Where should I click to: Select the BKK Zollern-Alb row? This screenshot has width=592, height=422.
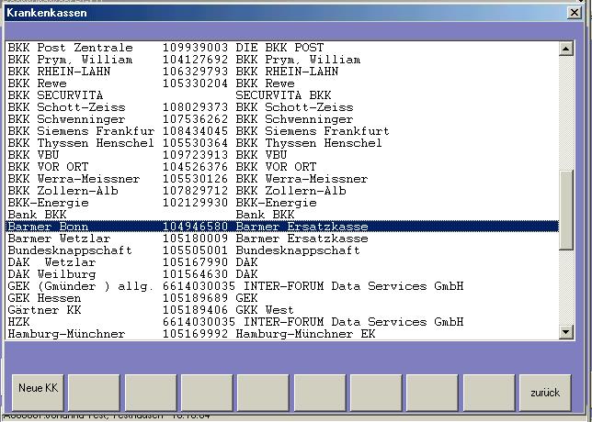tap(282, 191)
